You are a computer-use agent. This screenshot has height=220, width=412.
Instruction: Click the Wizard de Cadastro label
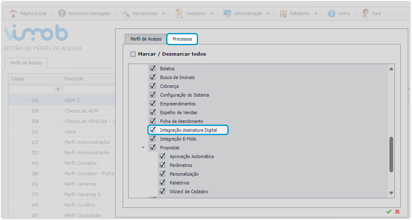(189, 192)
